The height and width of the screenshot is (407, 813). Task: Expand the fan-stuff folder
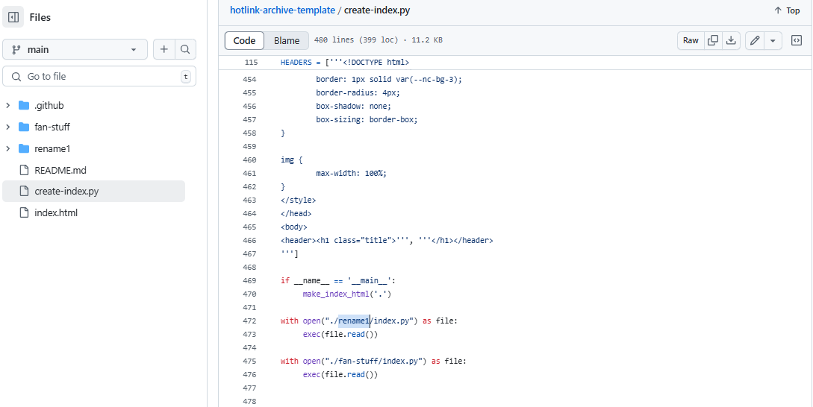tap(8, 127)
